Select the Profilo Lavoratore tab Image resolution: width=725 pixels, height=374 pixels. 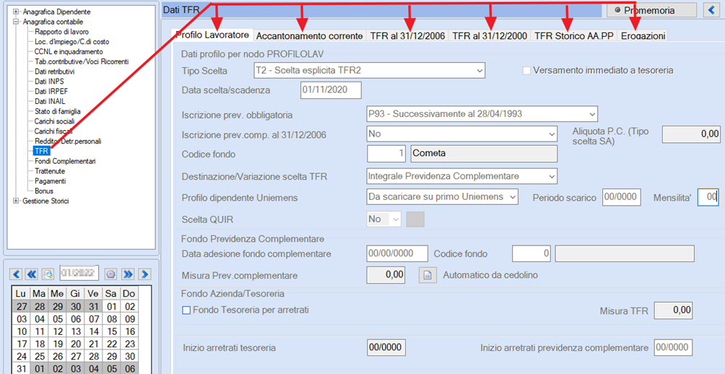click(213, 35)
